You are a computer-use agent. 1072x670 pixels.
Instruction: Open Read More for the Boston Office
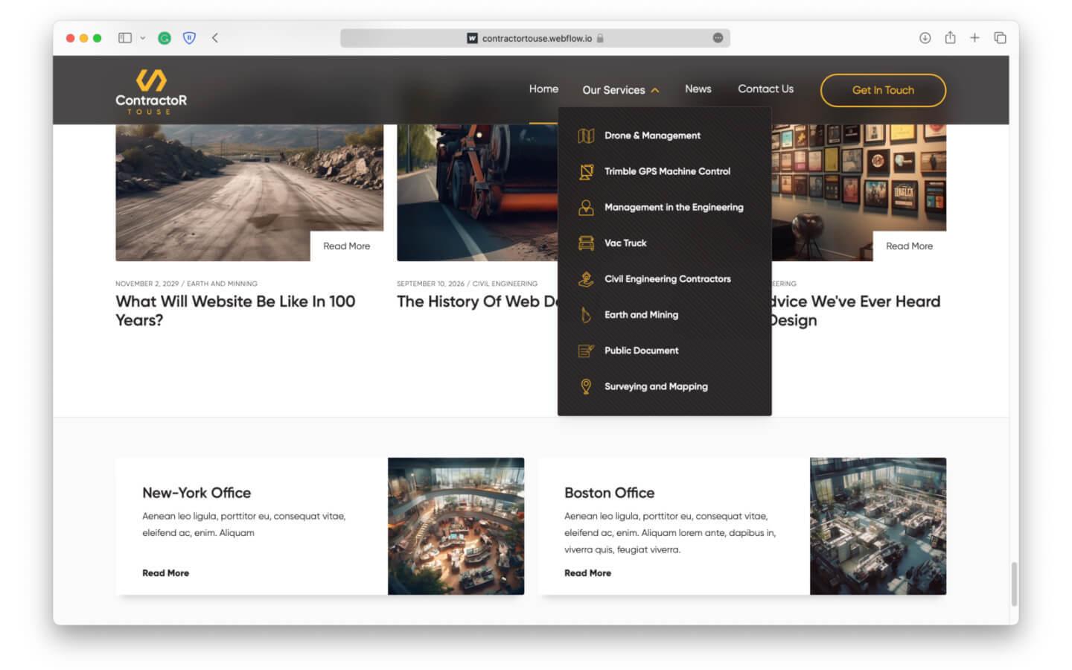click(587, 572)
